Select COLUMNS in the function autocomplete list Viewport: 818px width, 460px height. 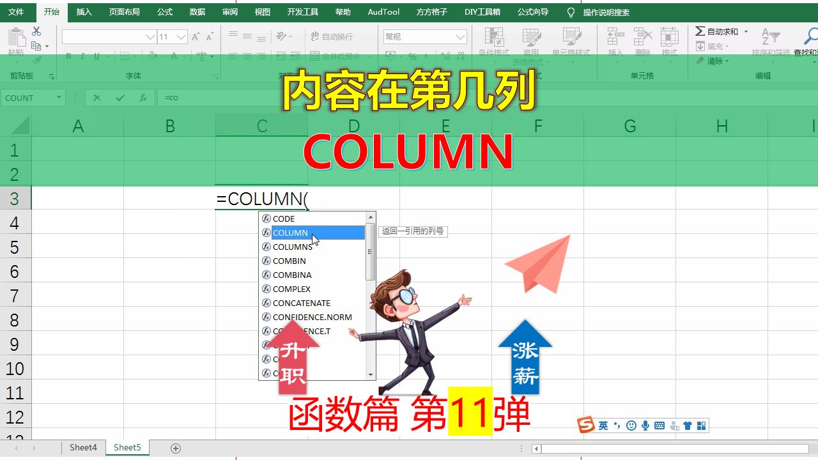(291, 247)
